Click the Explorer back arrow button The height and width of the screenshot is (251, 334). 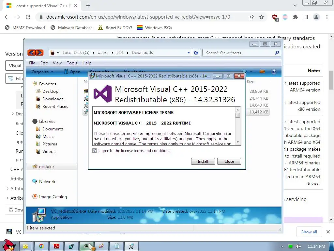31,53
